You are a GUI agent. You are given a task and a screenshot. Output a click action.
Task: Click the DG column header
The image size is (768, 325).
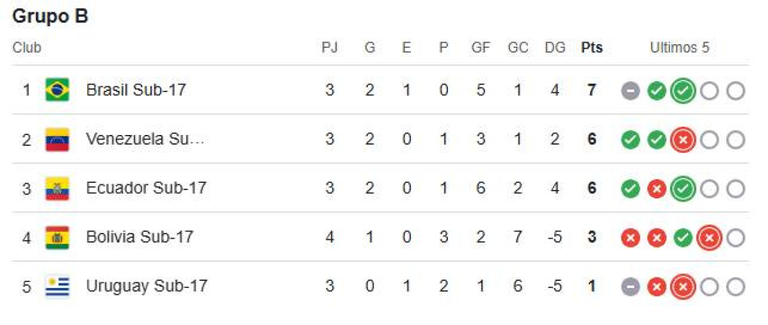[555, 48]
